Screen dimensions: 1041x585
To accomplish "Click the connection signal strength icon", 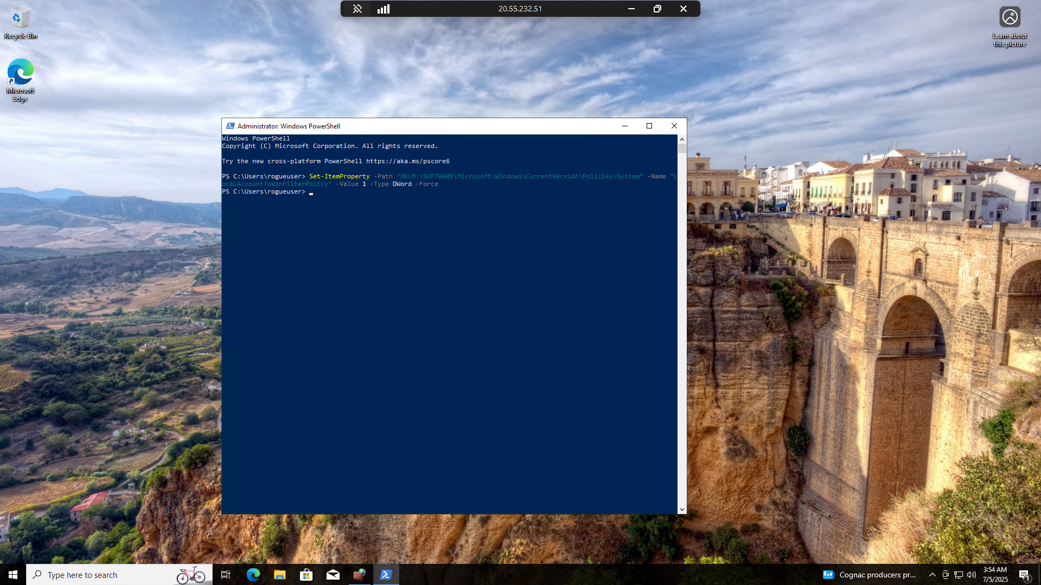I will [384, 9].
